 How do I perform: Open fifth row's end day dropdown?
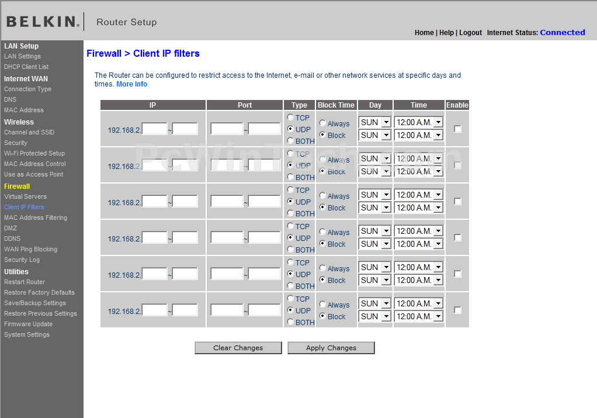[x=375, y=280]
